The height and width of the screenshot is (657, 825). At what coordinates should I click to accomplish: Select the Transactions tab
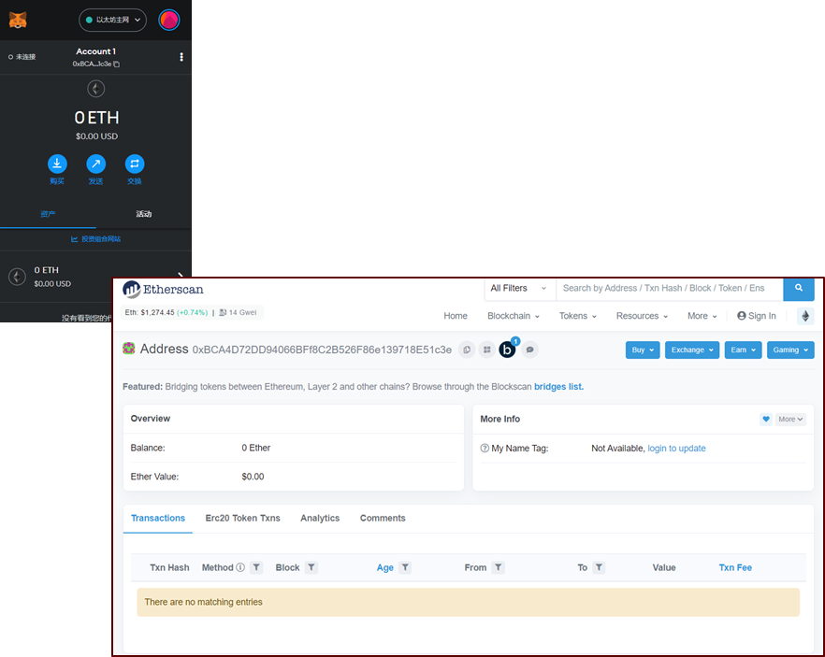coord(158,519)
